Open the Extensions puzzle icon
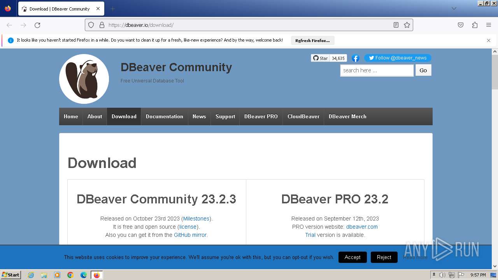The width and height of the screenshot is (498, 280). [x=475, y=25]
